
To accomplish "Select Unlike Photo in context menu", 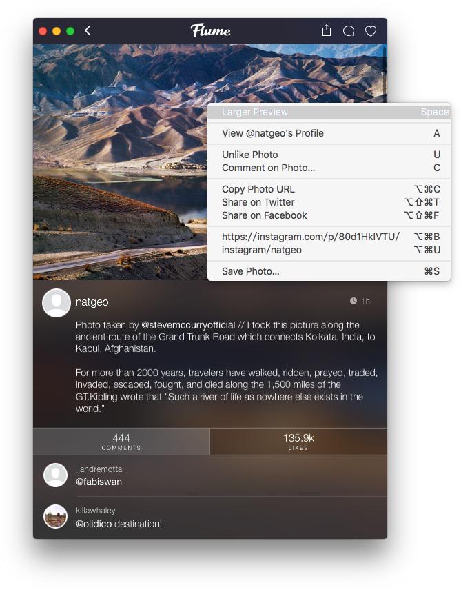I will click(329, 155).
